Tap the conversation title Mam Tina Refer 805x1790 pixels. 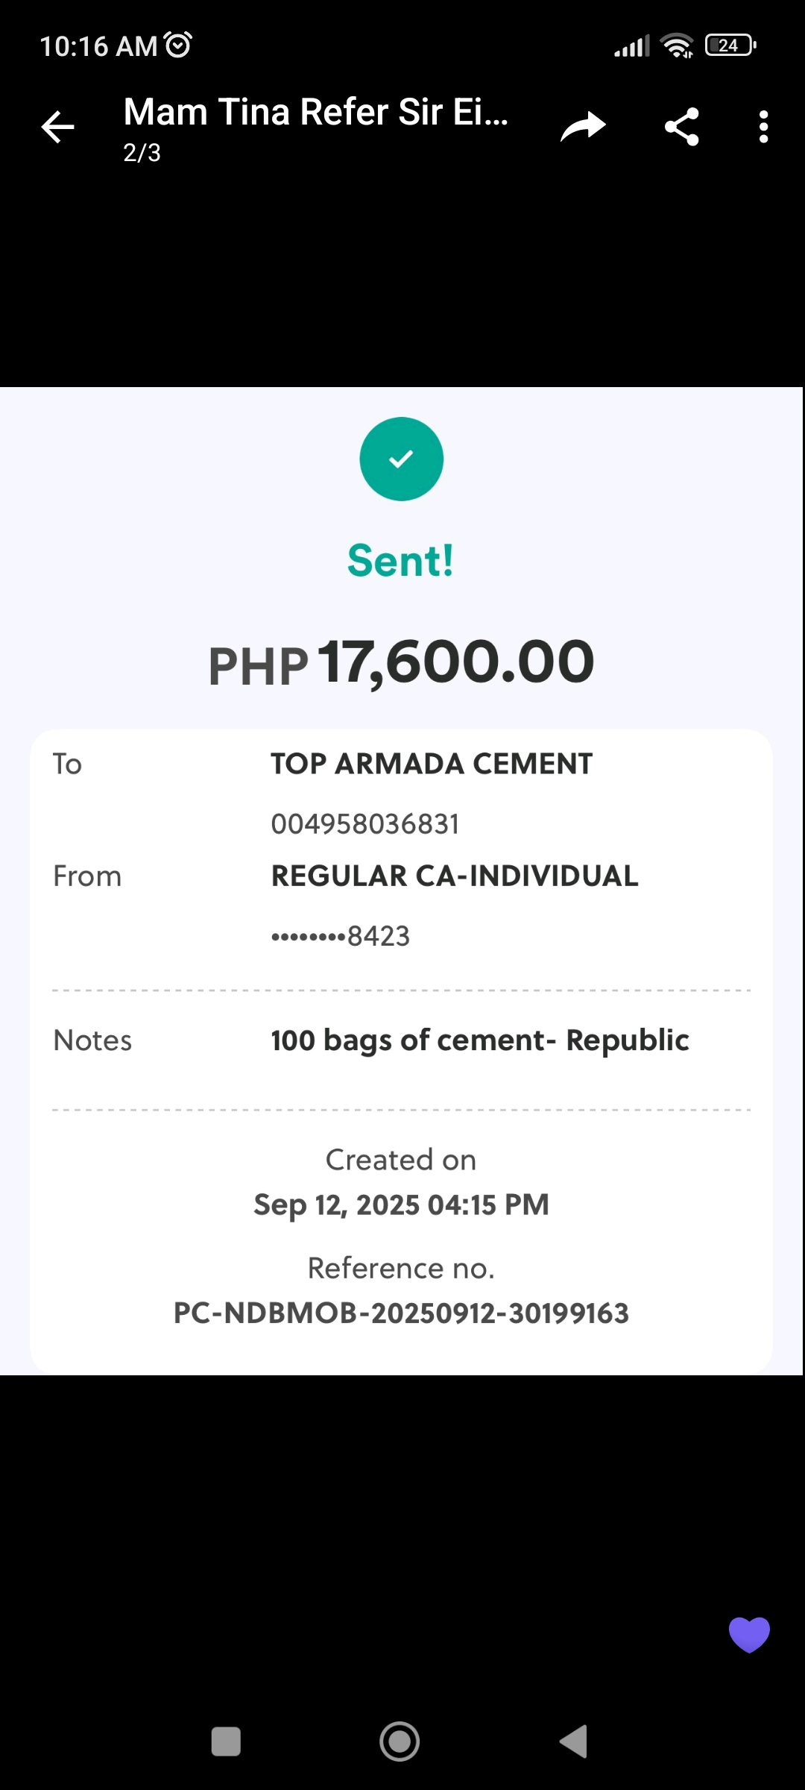[315, 112]
